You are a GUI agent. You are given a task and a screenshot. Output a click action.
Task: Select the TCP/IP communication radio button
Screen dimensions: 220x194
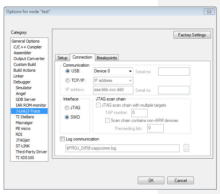coord(67,80)
